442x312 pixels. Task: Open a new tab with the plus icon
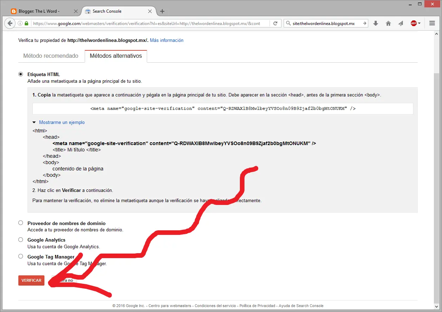point(162,11)
